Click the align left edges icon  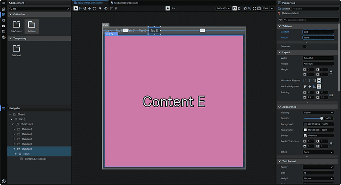[x=111, y=8]
